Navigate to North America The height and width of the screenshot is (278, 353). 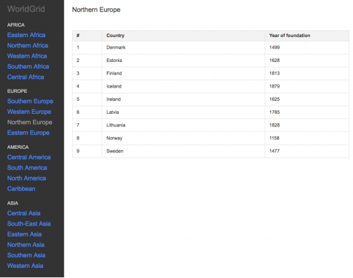point(27,178)
